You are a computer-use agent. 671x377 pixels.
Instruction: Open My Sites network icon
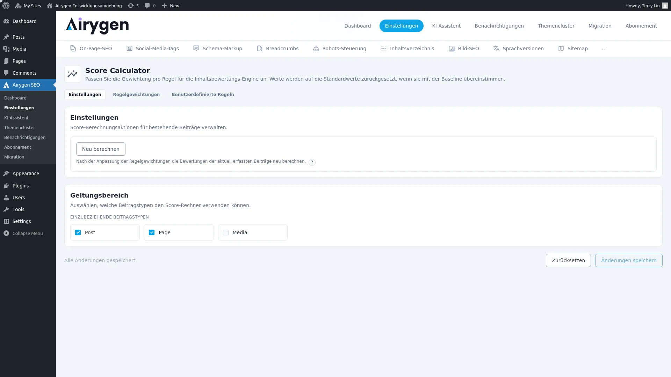pos(18,6)
